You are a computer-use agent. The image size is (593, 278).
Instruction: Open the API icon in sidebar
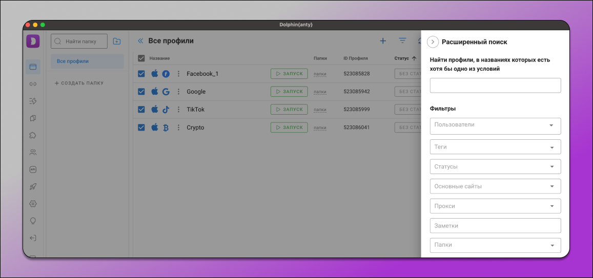click(x=33, y=169)
